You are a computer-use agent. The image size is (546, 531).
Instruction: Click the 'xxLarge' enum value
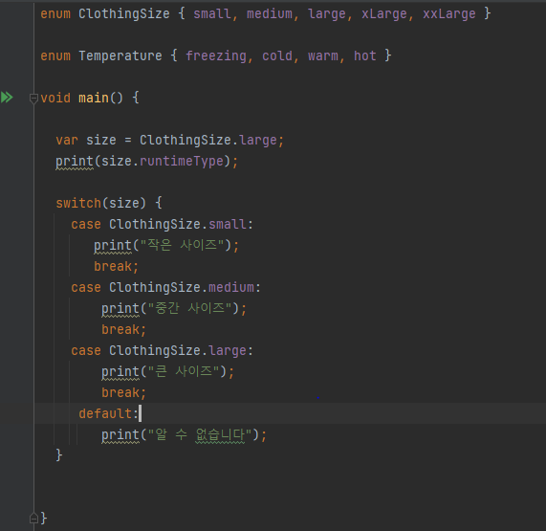point(448,14)
